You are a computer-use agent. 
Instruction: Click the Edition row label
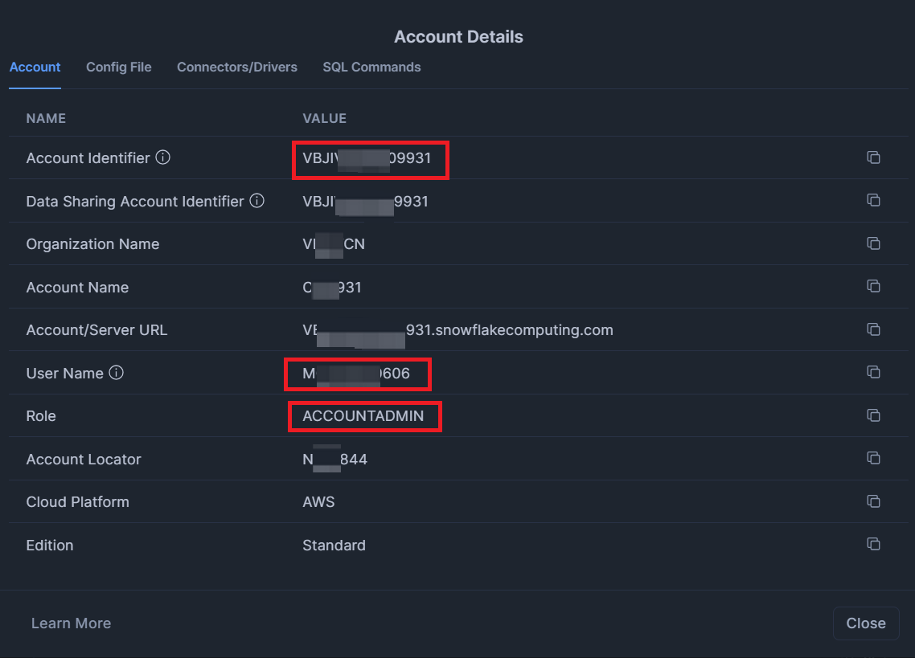coord(50,546)
